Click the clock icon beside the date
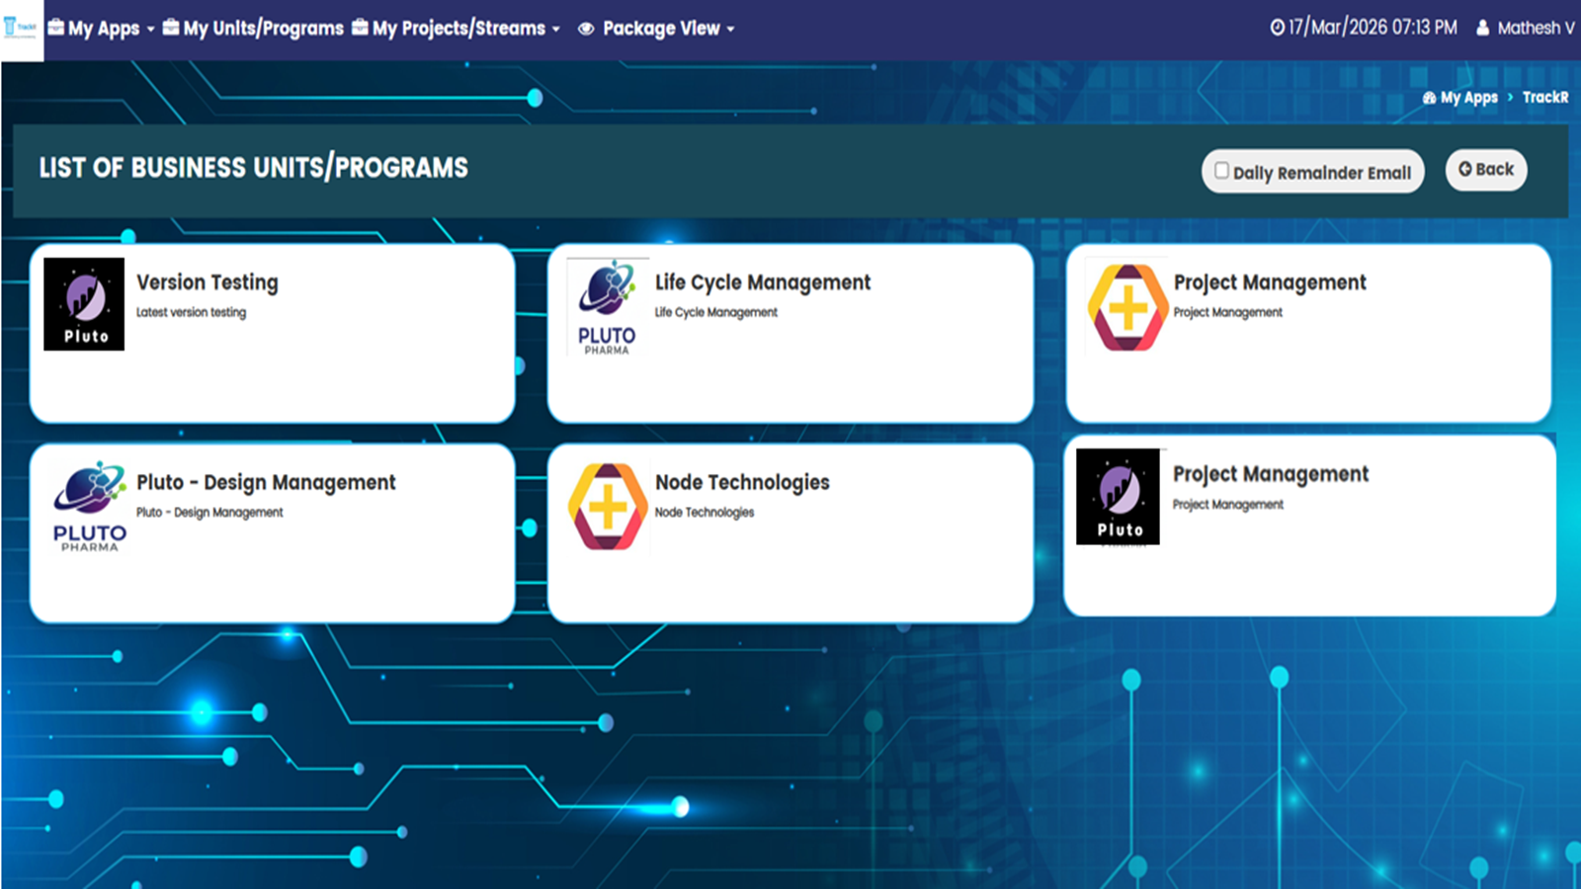Screen dimensions: 1581x889 click(x=1277, y=29)
